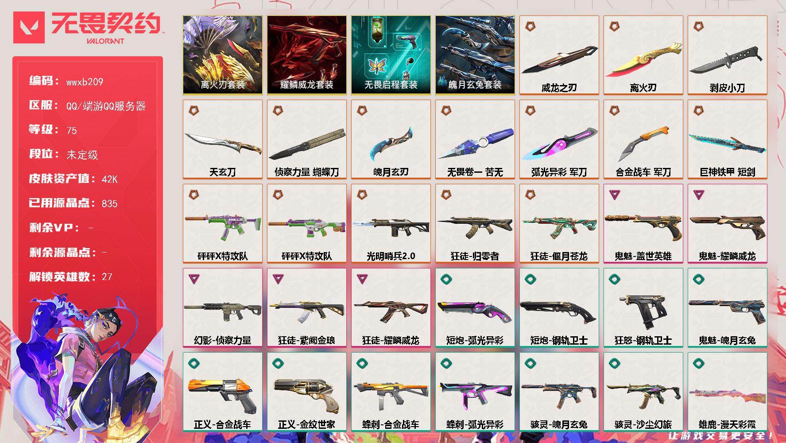Click the 狂徒-偃月苍龙 rifle card
The image size is (786, 443).
tap(559, 224)
